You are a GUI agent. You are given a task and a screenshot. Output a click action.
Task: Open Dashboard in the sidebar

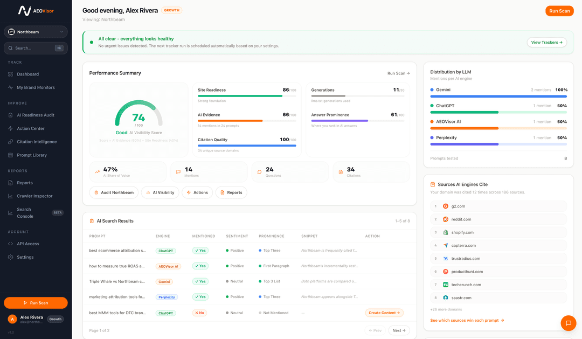[27, 74]
